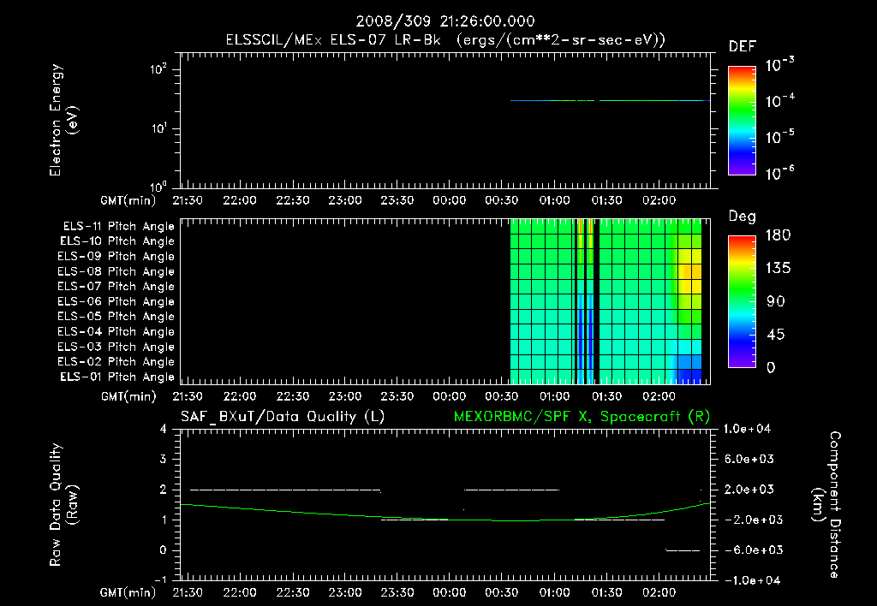Screen dimensions: 877x606
Task: Select the green MEXORBMC/SPF X, Spacecraft (R) legend
Action: coord(582,417)
